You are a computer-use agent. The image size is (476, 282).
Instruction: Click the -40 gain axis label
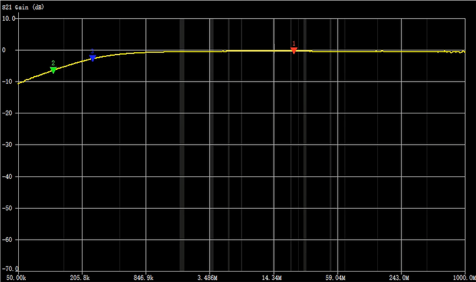click(8, 176)
